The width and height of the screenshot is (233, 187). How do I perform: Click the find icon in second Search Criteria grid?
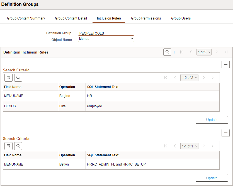coord(18,146)
